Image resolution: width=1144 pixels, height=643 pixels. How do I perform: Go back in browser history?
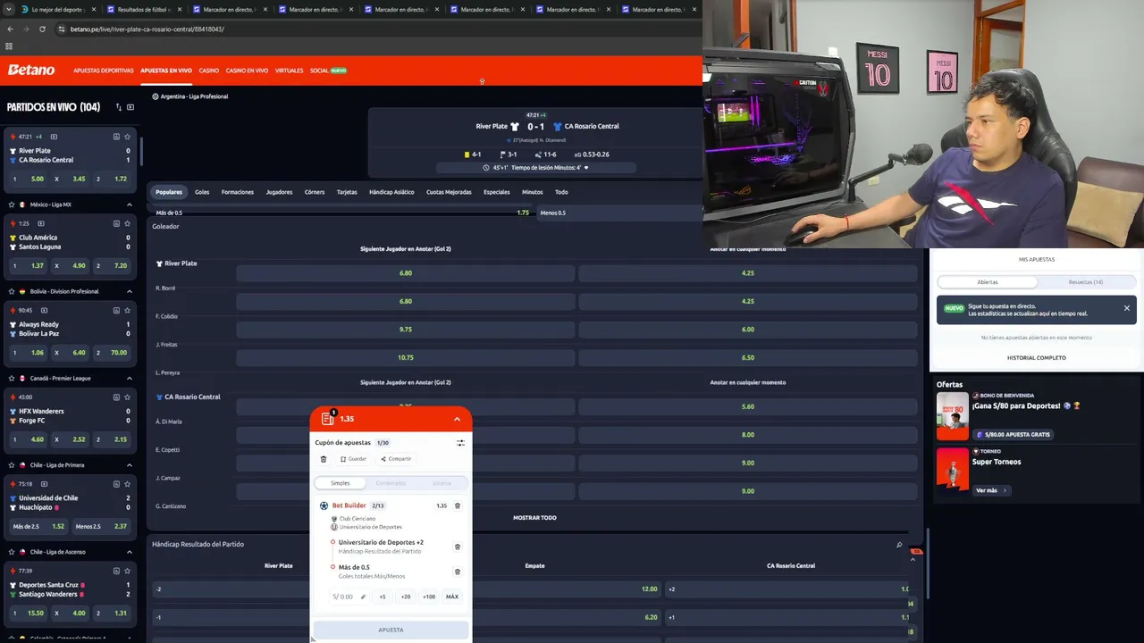point(10,29)
